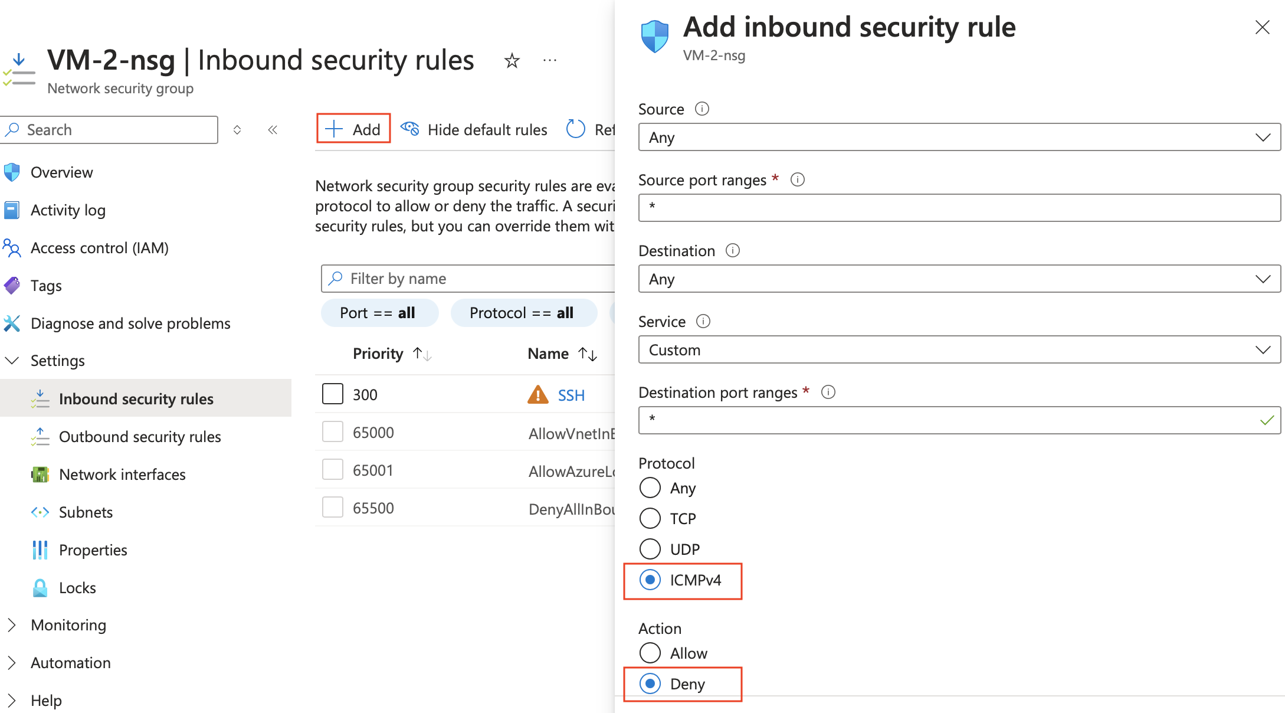1285x713 pixels.
Task: Click the Source info icon
Action: 702,109
